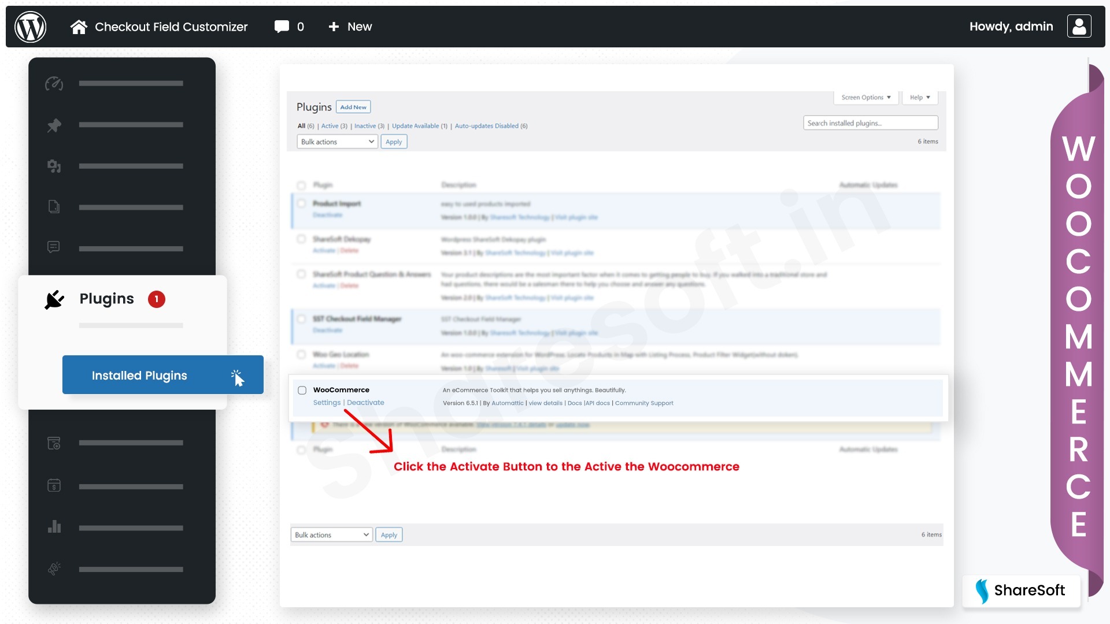Tick the select-all checkbox in table footer

pos(301,450)
